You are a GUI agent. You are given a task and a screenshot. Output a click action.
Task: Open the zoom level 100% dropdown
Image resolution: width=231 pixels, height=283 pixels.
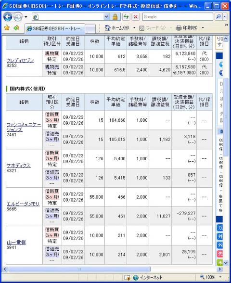[220, 277]
